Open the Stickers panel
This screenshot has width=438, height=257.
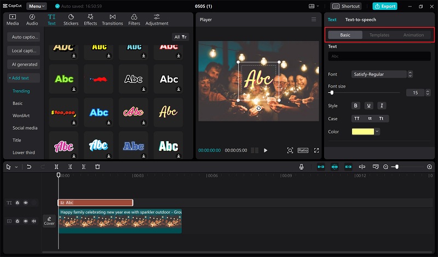pos(71,20)
